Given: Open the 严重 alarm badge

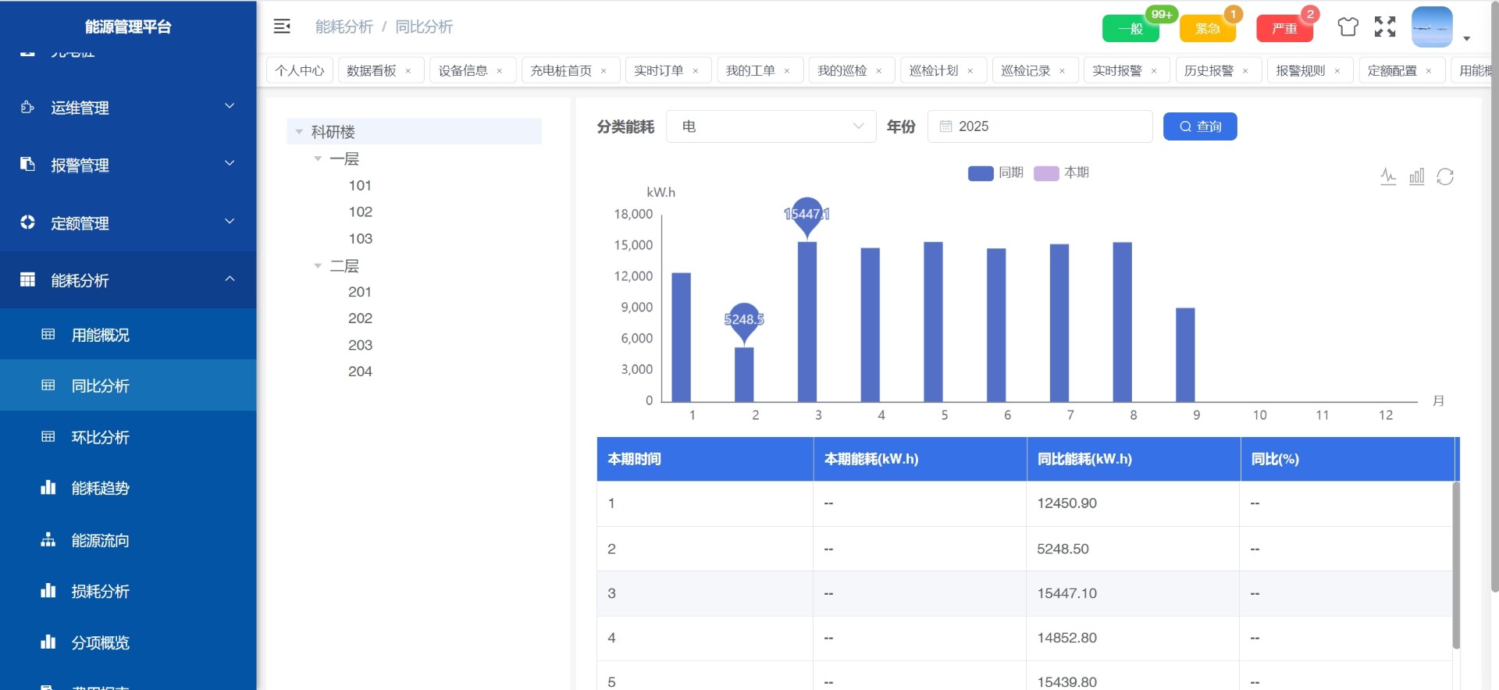Looking at the screenshot, I should 1284,29.
